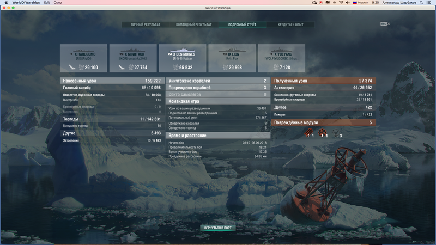Click the Minotaur torpedo damage icon
The image size is (436, 245).
coord(122,67)
